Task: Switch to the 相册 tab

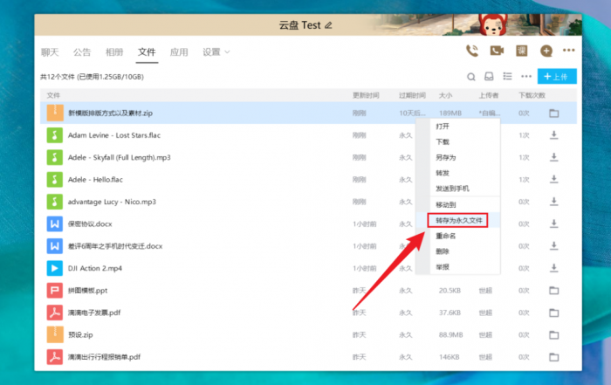Action: pos(114,52)
